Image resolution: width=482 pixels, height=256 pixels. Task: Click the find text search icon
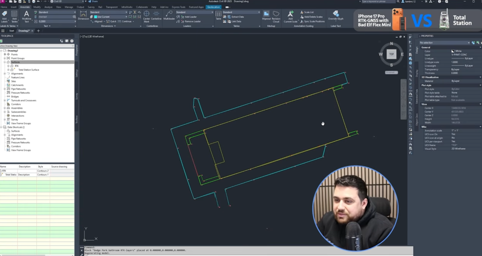click(x=74, y=17)
